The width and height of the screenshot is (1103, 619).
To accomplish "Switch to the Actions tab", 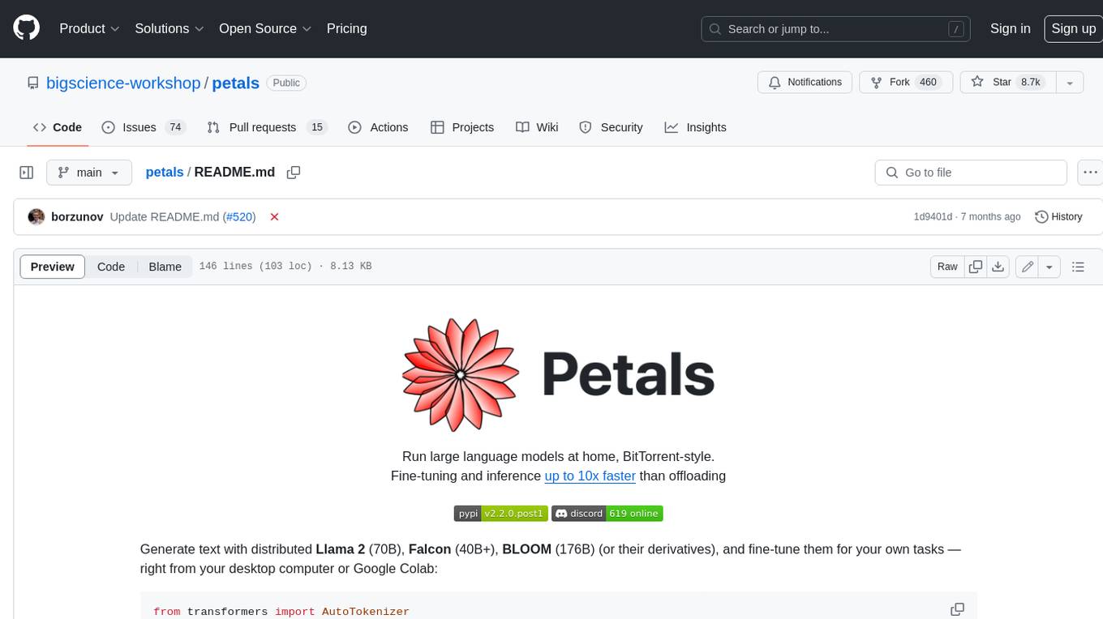I will pyautogui.click(x=378, y=127).
